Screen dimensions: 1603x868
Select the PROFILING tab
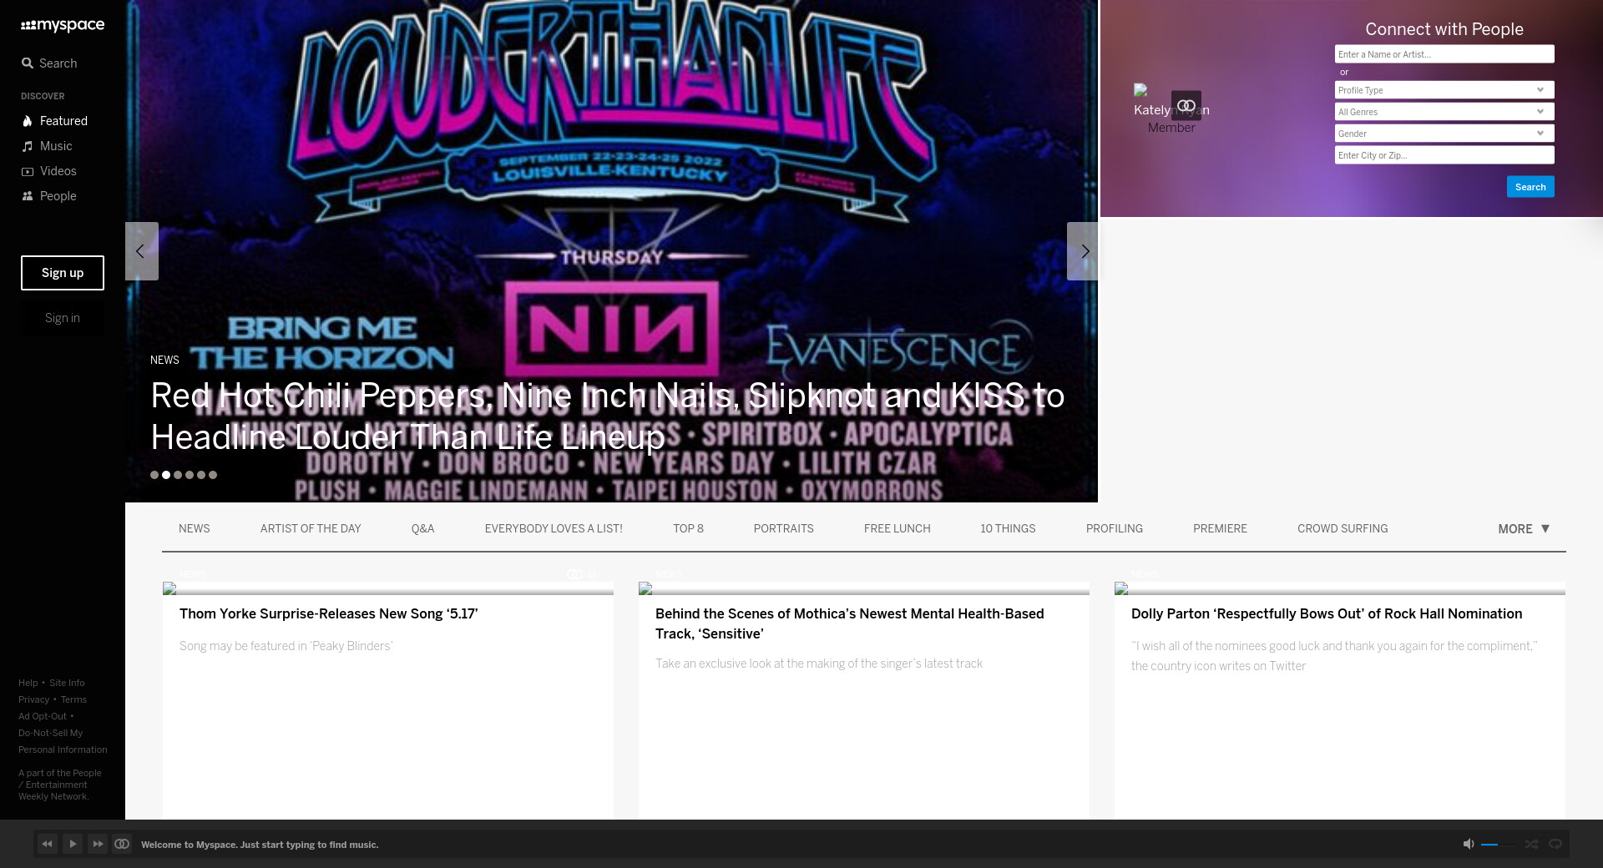(1115, 529)
